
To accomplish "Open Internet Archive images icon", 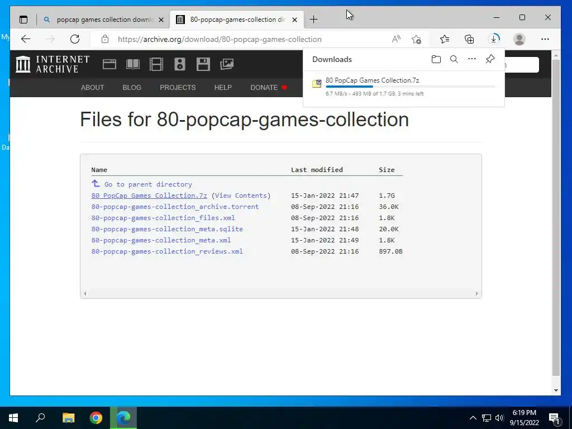I will click(x=227, y=64).
